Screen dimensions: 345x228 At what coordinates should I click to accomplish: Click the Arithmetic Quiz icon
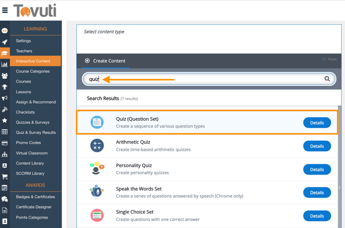pyautogui.click(x=97, y=146)
